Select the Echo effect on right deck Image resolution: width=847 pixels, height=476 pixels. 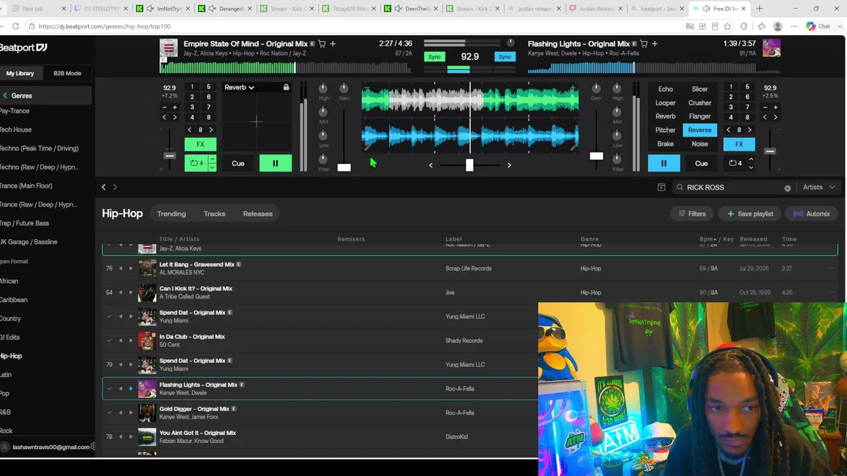(665, 89)
